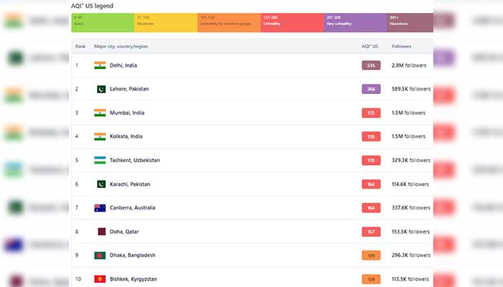Click the Australia flag beside Canberra
Screen dimensions: 503x287
(100, 208)
